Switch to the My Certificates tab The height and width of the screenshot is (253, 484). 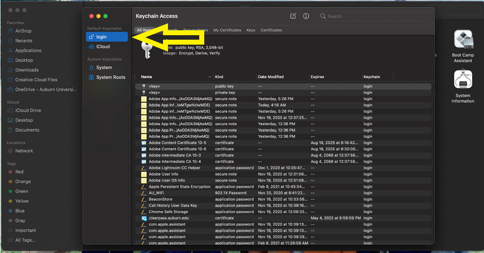coord(227,30)
